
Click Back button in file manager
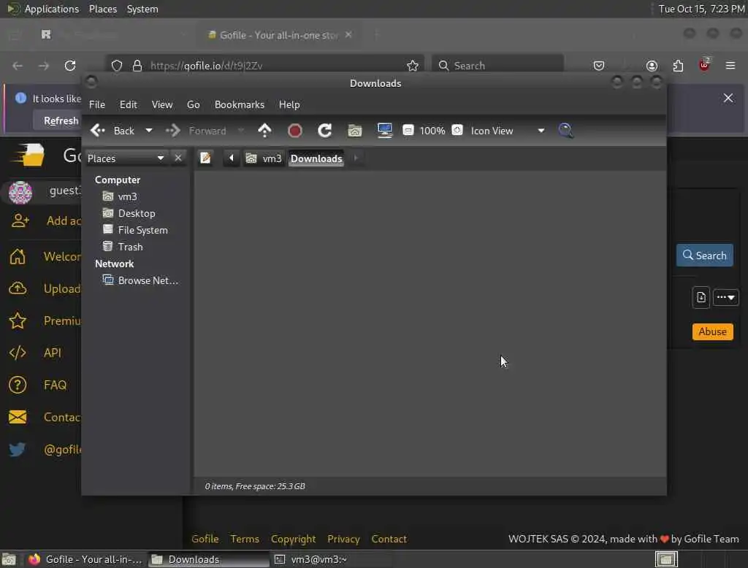point(112,130)
